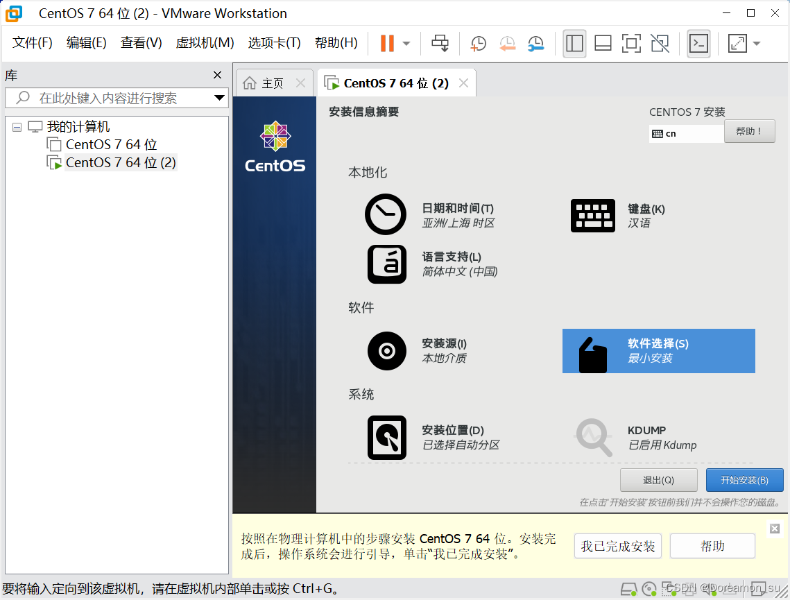The width and height of the screenshot is (790, 600).
Task: Open the snapshot manager
Action: tap(535, 43)
